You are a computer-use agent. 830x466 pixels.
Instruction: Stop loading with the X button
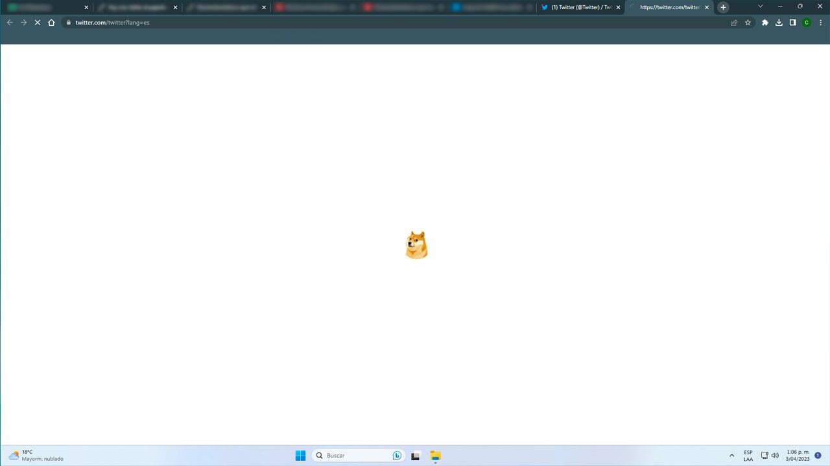coord(37,22)
